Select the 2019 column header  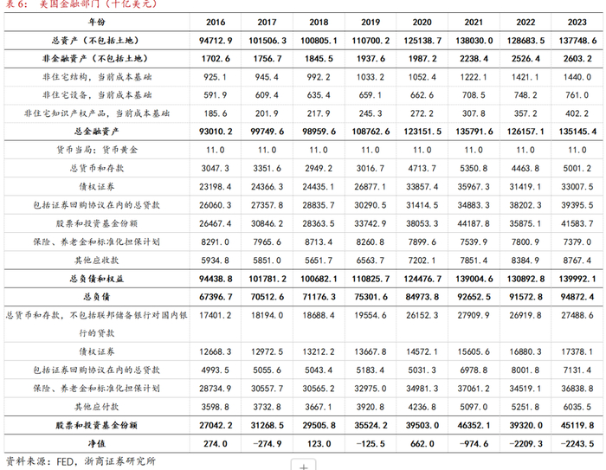[371, 22]
